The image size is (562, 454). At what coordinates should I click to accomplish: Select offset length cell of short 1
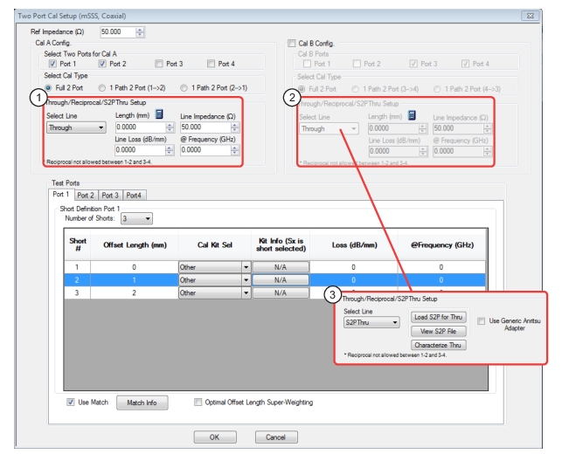point(135,267)
